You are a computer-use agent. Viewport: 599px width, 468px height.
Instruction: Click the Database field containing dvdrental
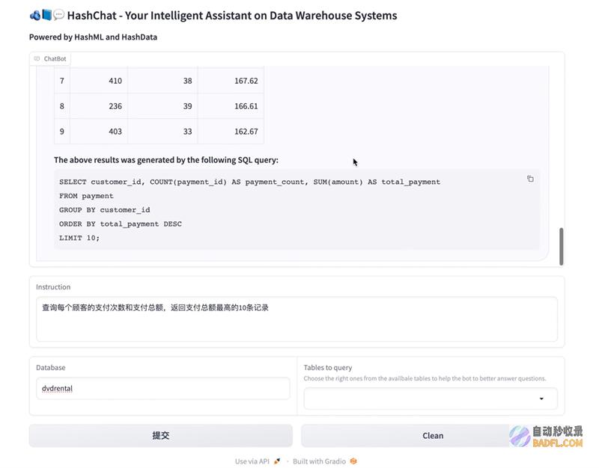163,388
